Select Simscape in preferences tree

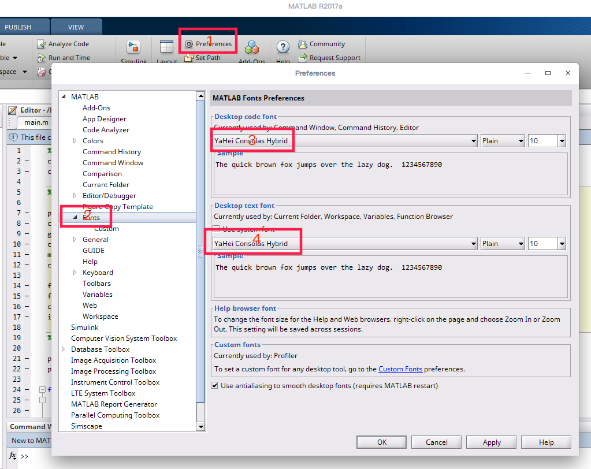[86, 426]
